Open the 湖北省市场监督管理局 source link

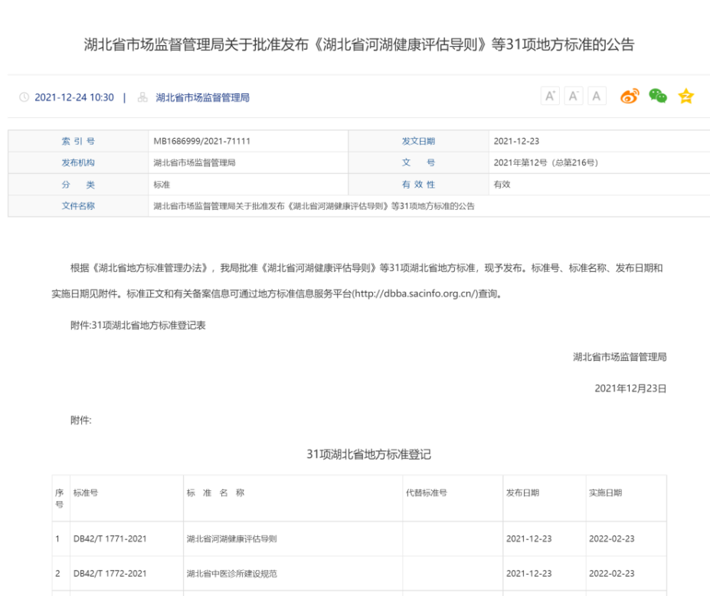point(202,97)
